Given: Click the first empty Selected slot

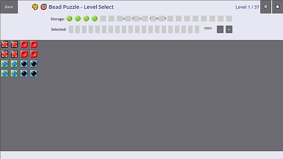Looking at the screenshot, I should pos(71,30).
